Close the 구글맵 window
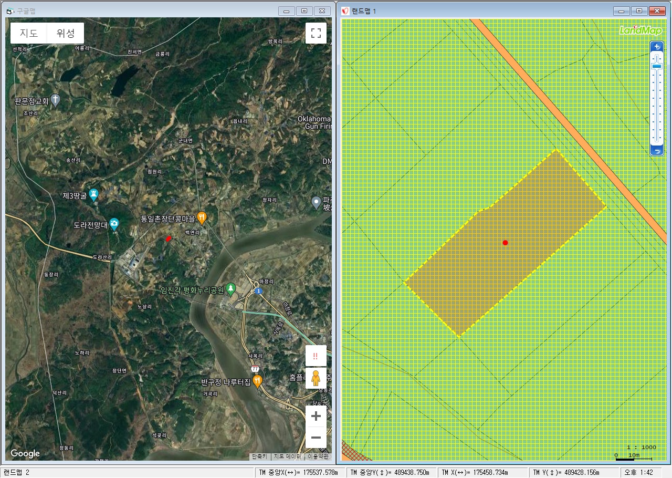672x478 pixels. [323, 11]
